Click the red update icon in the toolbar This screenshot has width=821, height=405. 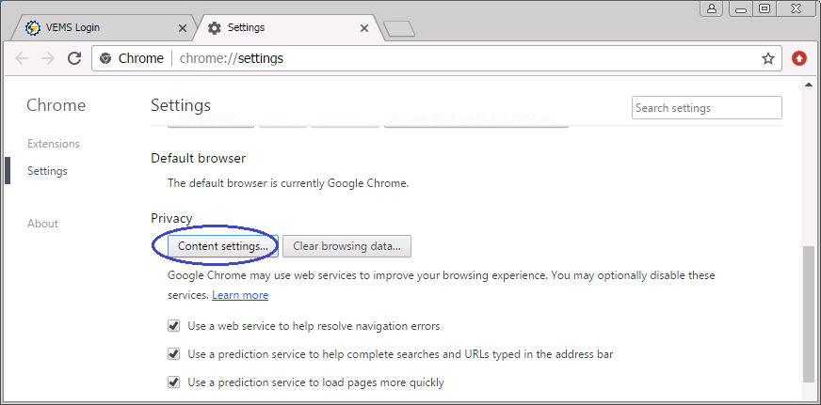(x=799, y=58)
